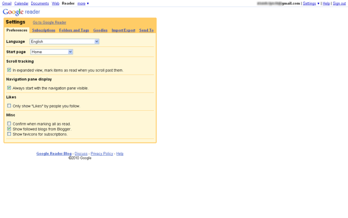The height and width of the screenshot is (218, 348).
Task: Click the Start page label
Action: click(x=16, y=52)
